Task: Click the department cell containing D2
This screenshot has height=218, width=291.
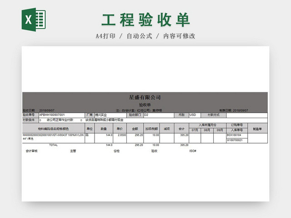Action: coord(159,115)
